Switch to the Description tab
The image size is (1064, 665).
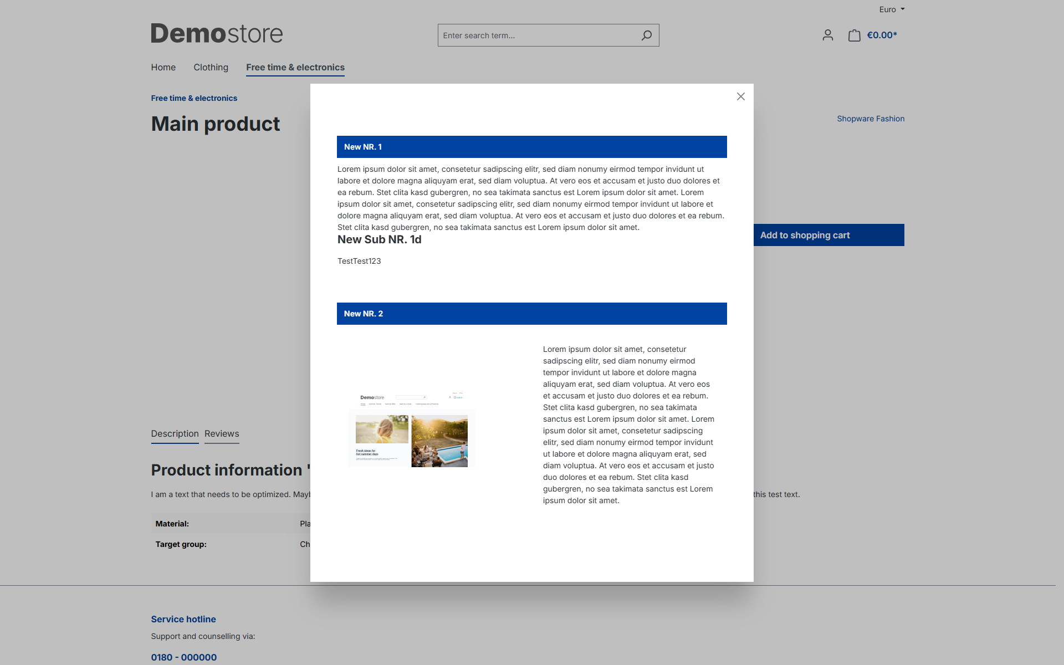[175, 434]
